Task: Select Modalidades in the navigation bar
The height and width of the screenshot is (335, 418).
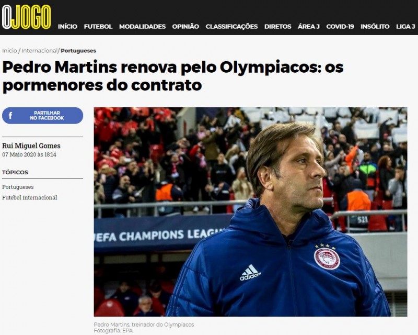Action: (x=142, y=27)
